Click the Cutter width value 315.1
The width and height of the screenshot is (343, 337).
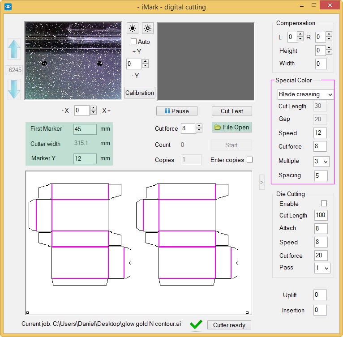81,143
